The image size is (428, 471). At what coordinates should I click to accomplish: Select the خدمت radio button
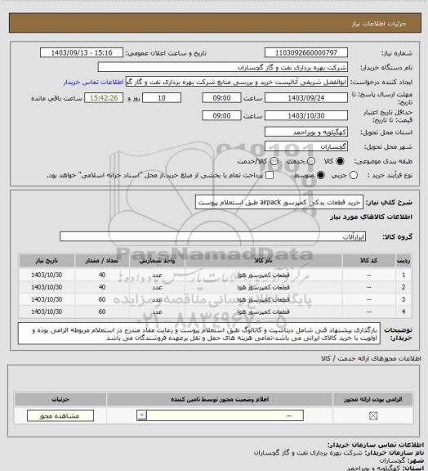tap(311, 161)
